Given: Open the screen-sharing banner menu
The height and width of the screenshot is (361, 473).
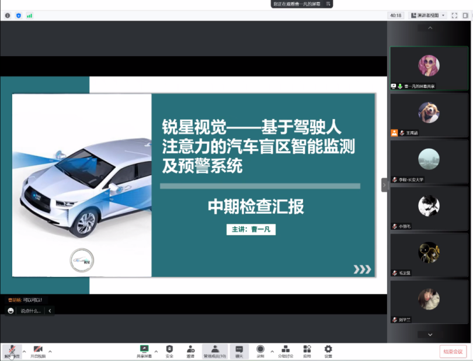Looking at the screenshot, I should [328, 4].
